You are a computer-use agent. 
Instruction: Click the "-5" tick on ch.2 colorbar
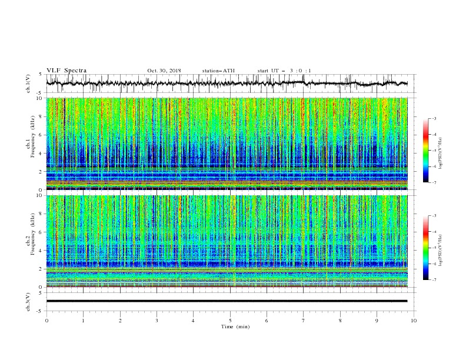click(x=434, y=248)
